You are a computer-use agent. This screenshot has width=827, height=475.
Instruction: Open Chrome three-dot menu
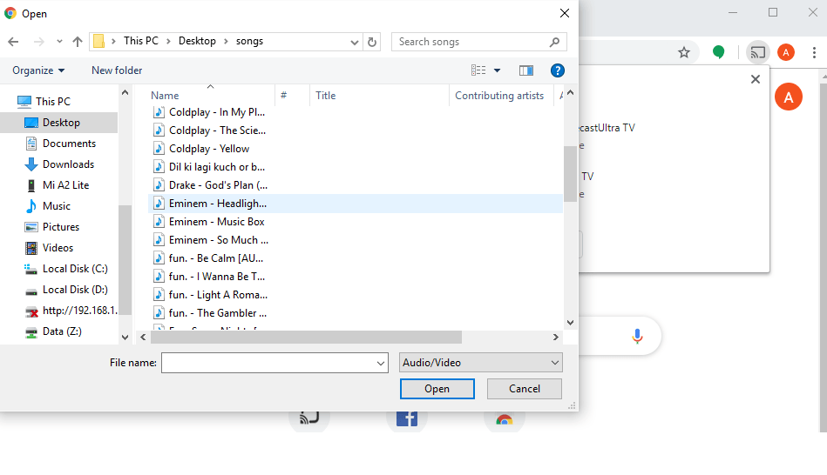pyautogui.click(x=814, y=52)
